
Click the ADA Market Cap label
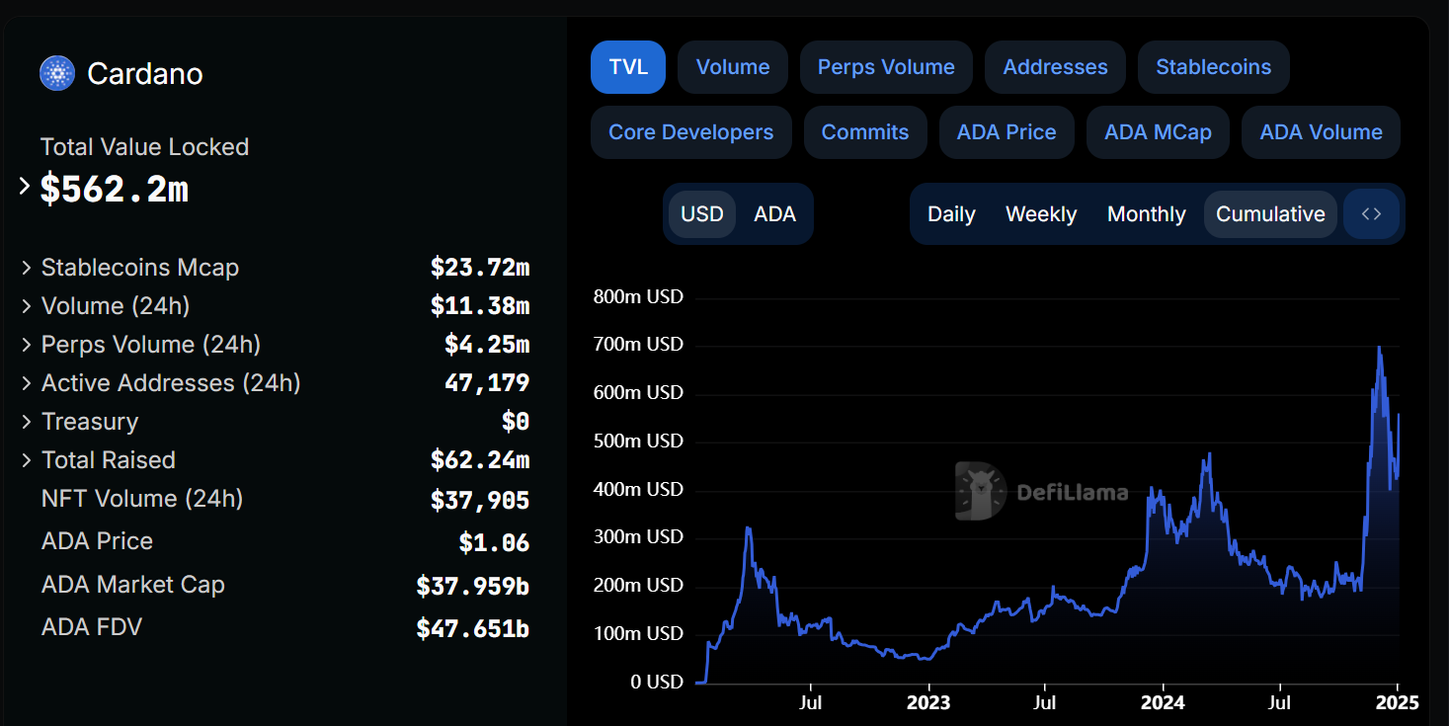(x=133, y=585)
